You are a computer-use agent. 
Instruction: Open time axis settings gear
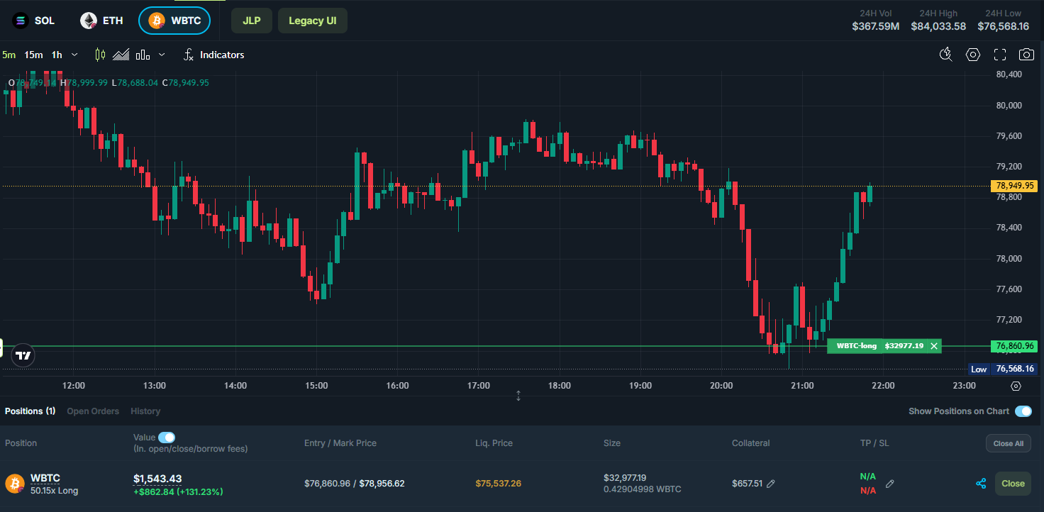(x=1016, y=386)
